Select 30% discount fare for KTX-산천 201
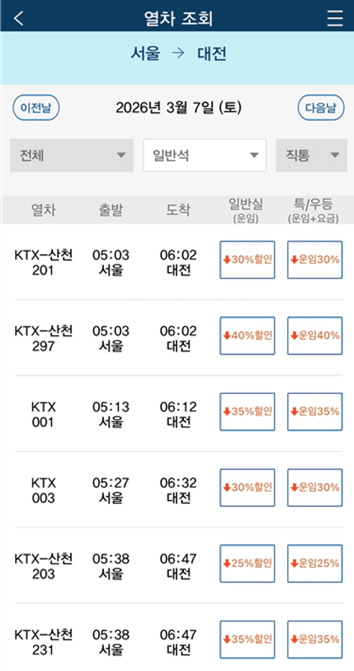Viewport: 354px width, 671px height. pos(247,260)
